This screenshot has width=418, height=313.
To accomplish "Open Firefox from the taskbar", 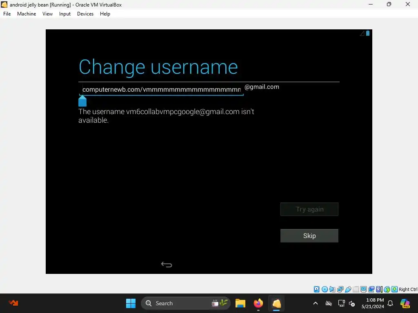I will pyautogui.click(x=258, y=303).
